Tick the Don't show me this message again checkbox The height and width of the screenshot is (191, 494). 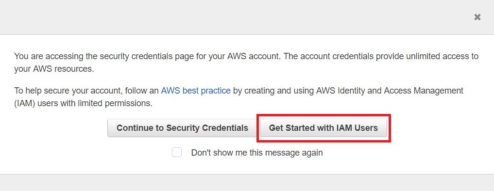(x=177, y=152)
